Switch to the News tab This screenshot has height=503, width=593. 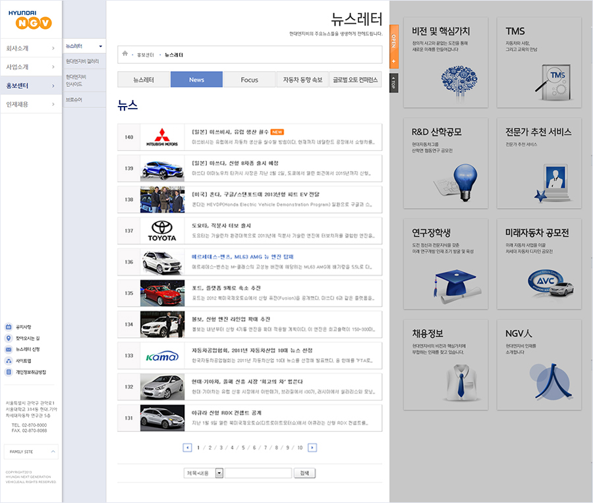[x=196, y=80]
